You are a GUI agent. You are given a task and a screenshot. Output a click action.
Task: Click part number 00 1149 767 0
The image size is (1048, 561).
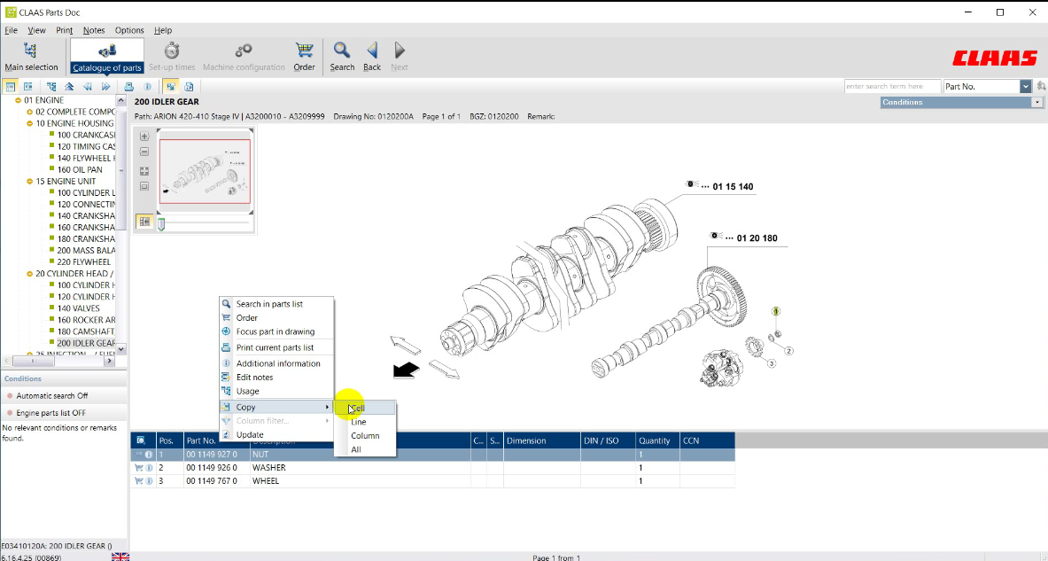click(212, 481)
